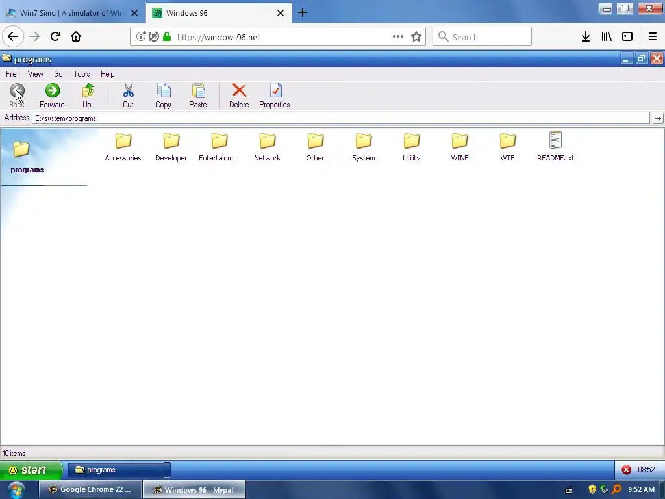Click Windows 96 - Mypal taskbar item
Viewport: 665px width, 499px height.
tap(194, 489)
